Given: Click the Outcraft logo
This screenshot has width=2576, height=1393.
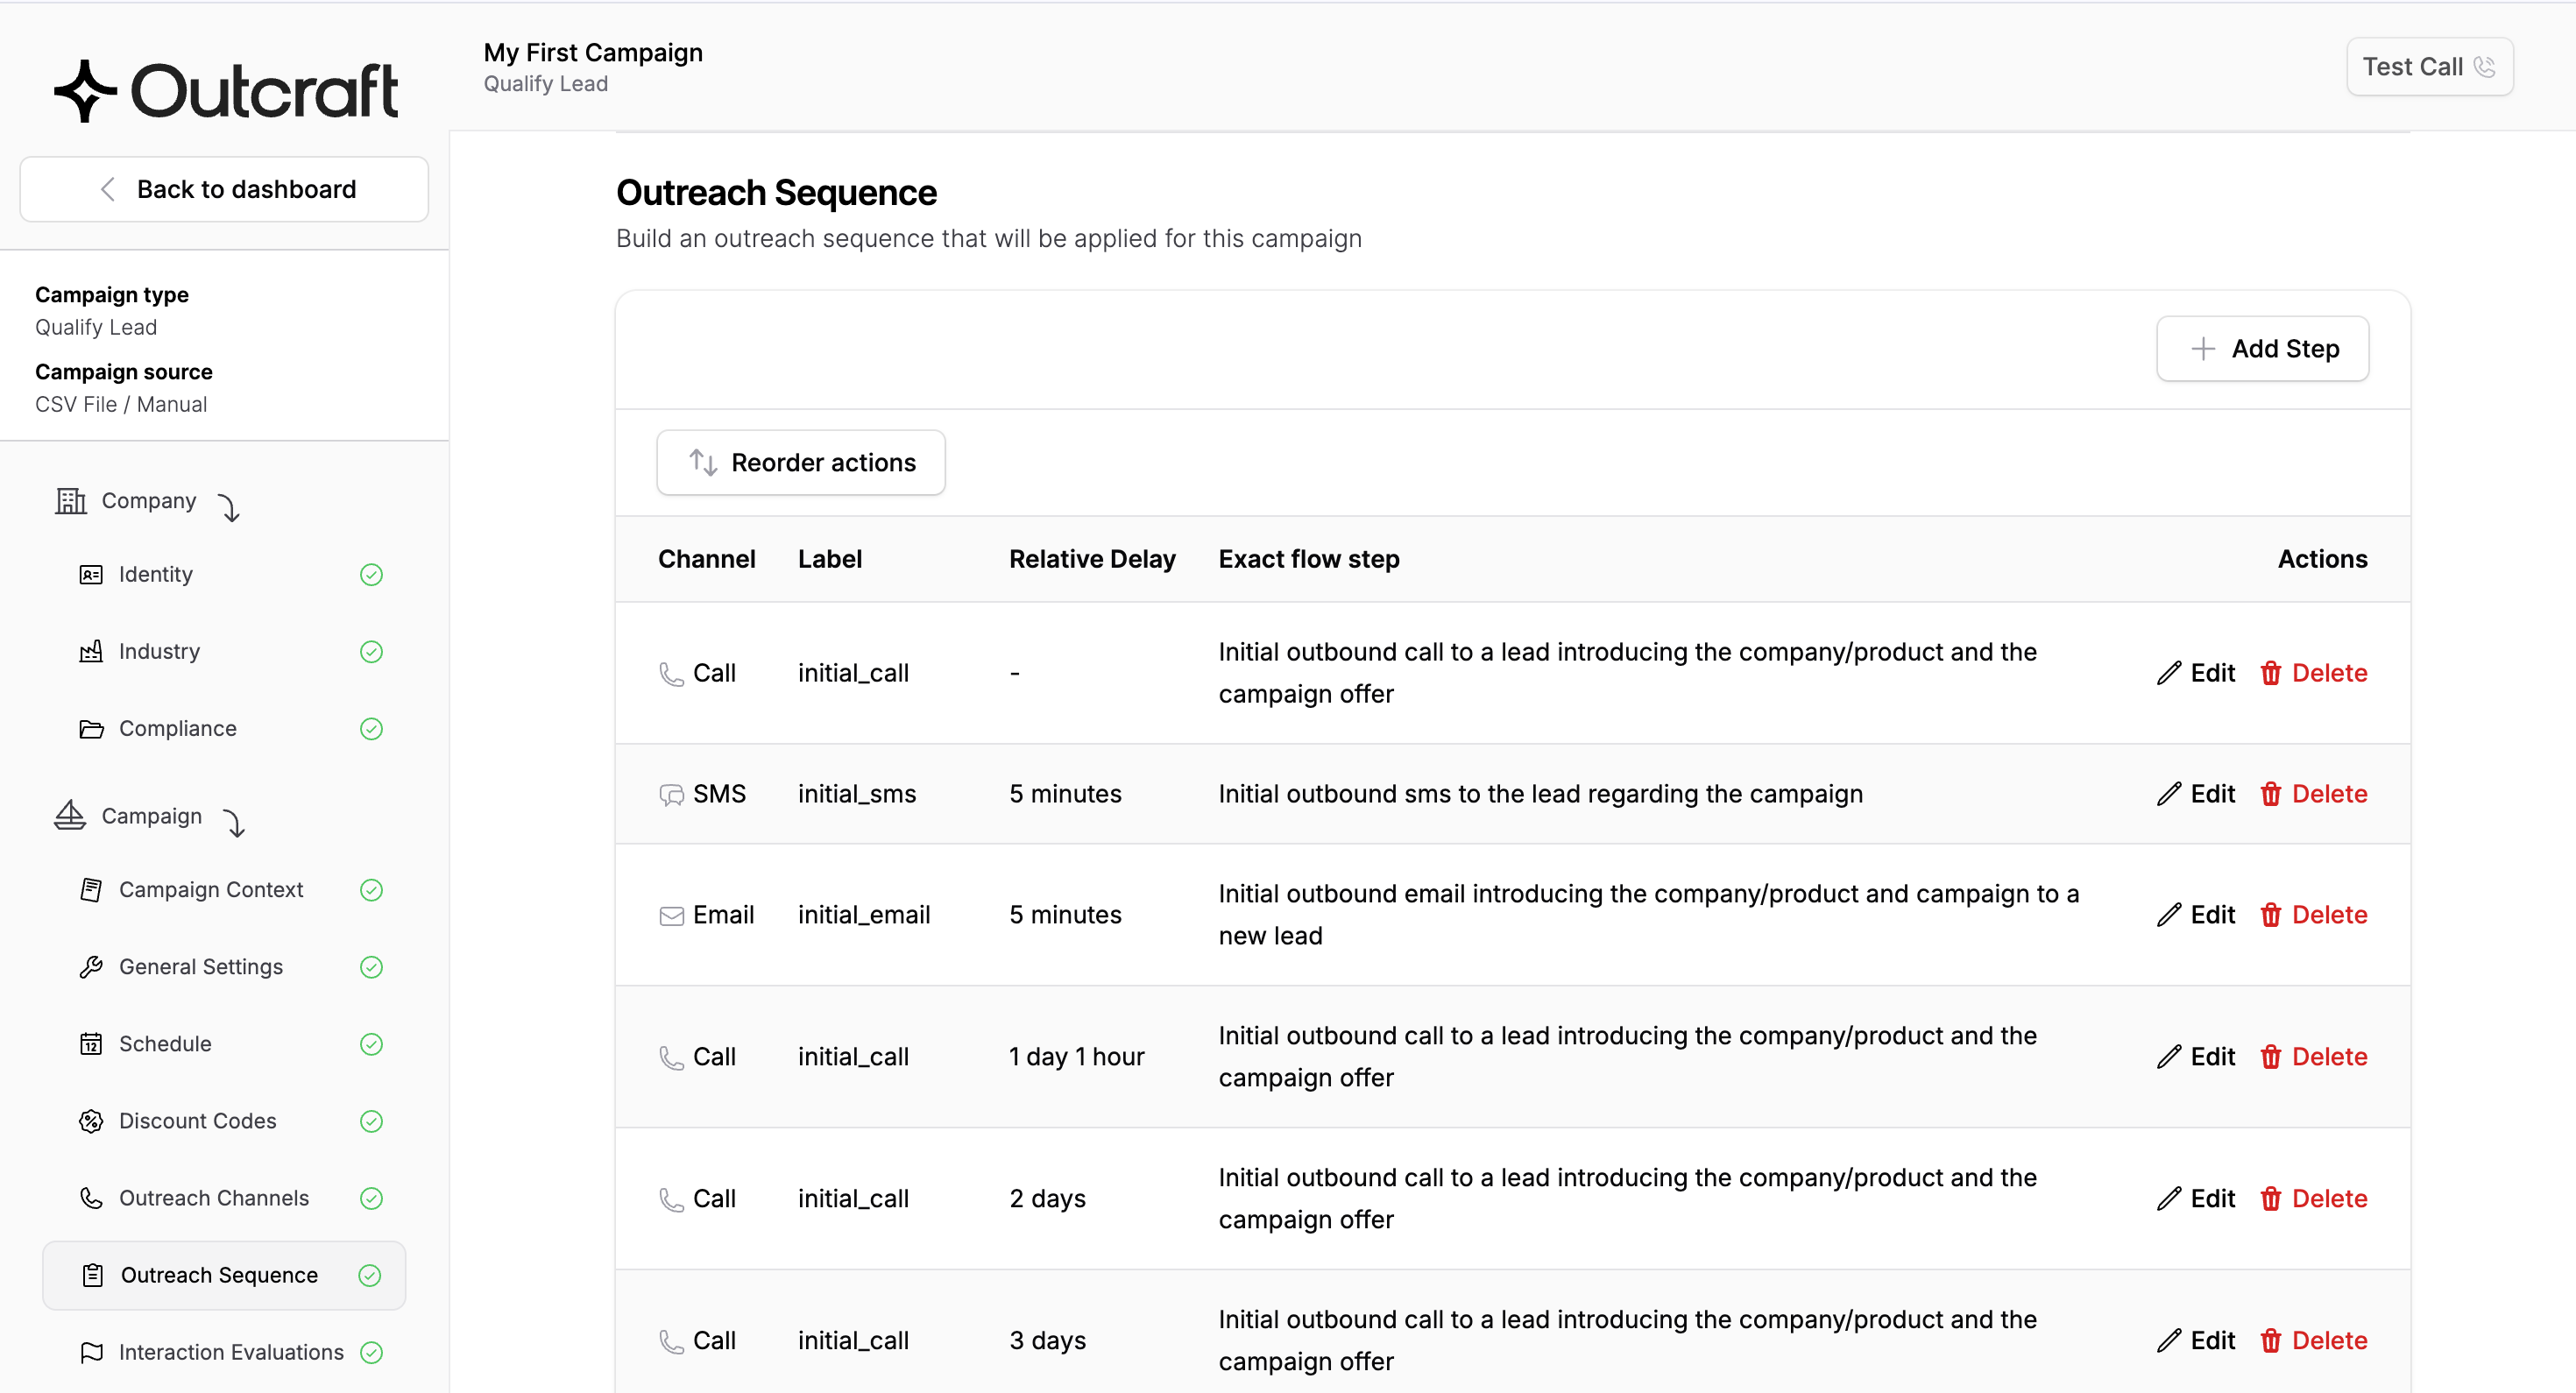Looking at the screenshot, I should [226, 91].
